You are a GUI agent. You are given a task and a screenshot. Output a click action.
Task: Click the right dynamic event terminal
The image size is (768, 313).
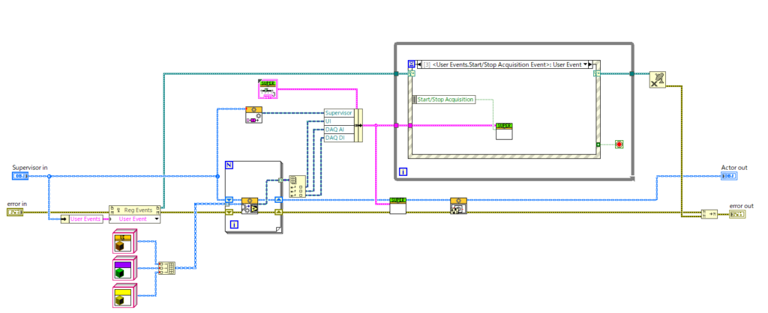(596, 74)
